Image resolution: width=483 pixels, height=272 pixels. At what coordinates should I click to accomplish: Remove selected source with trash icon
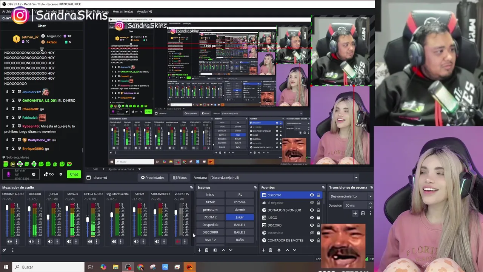[x=271, y=250]
